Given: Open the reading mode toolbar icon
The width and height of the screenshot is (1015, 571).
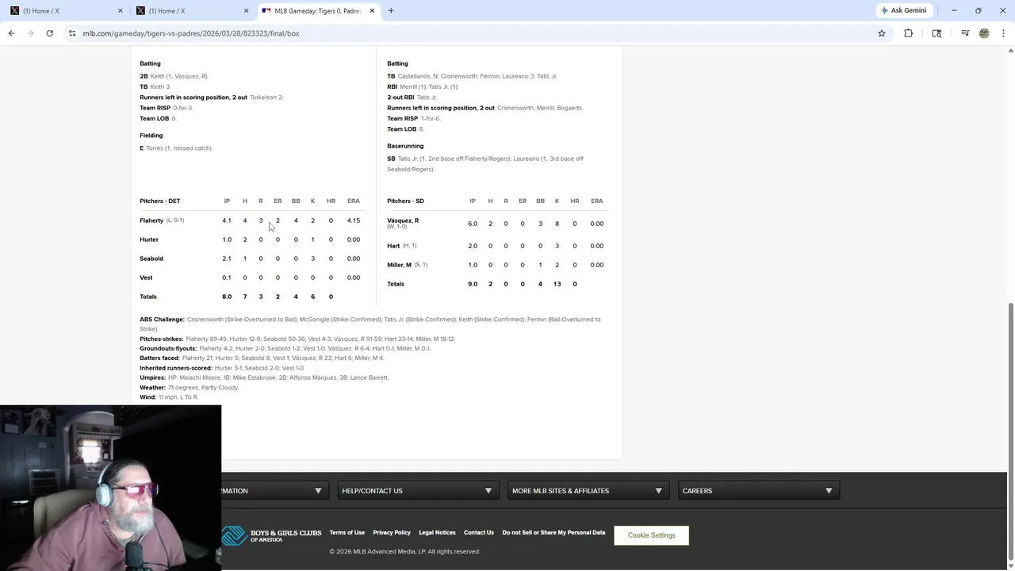Looking at the screenshot, I should pos(936,33).
